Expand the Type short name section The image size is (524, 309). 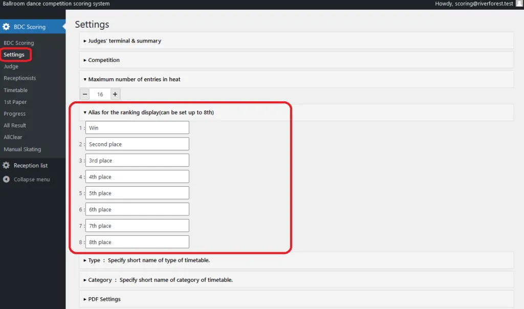148,260
